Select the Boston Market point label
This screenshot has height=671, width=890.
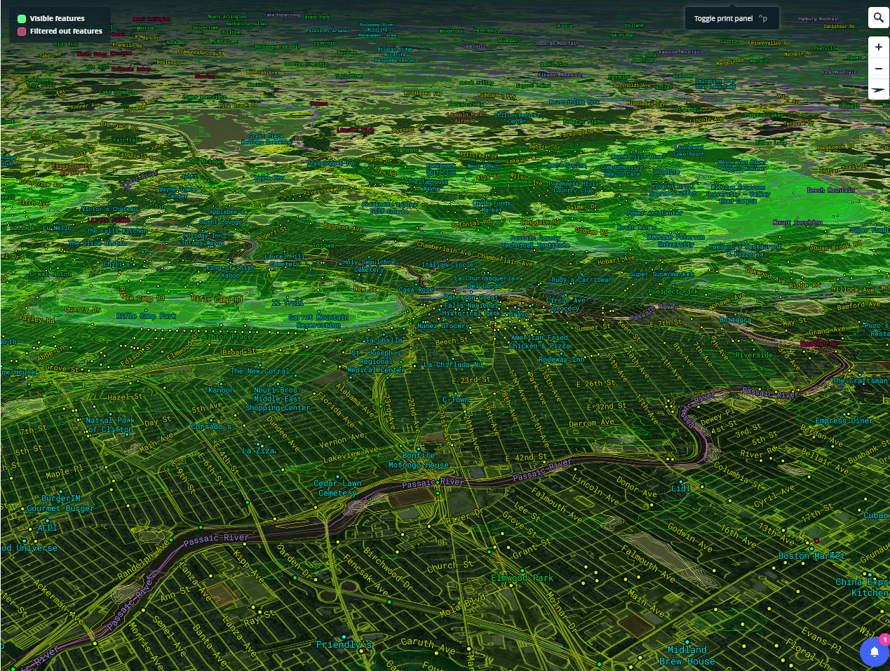pos(811,556)
